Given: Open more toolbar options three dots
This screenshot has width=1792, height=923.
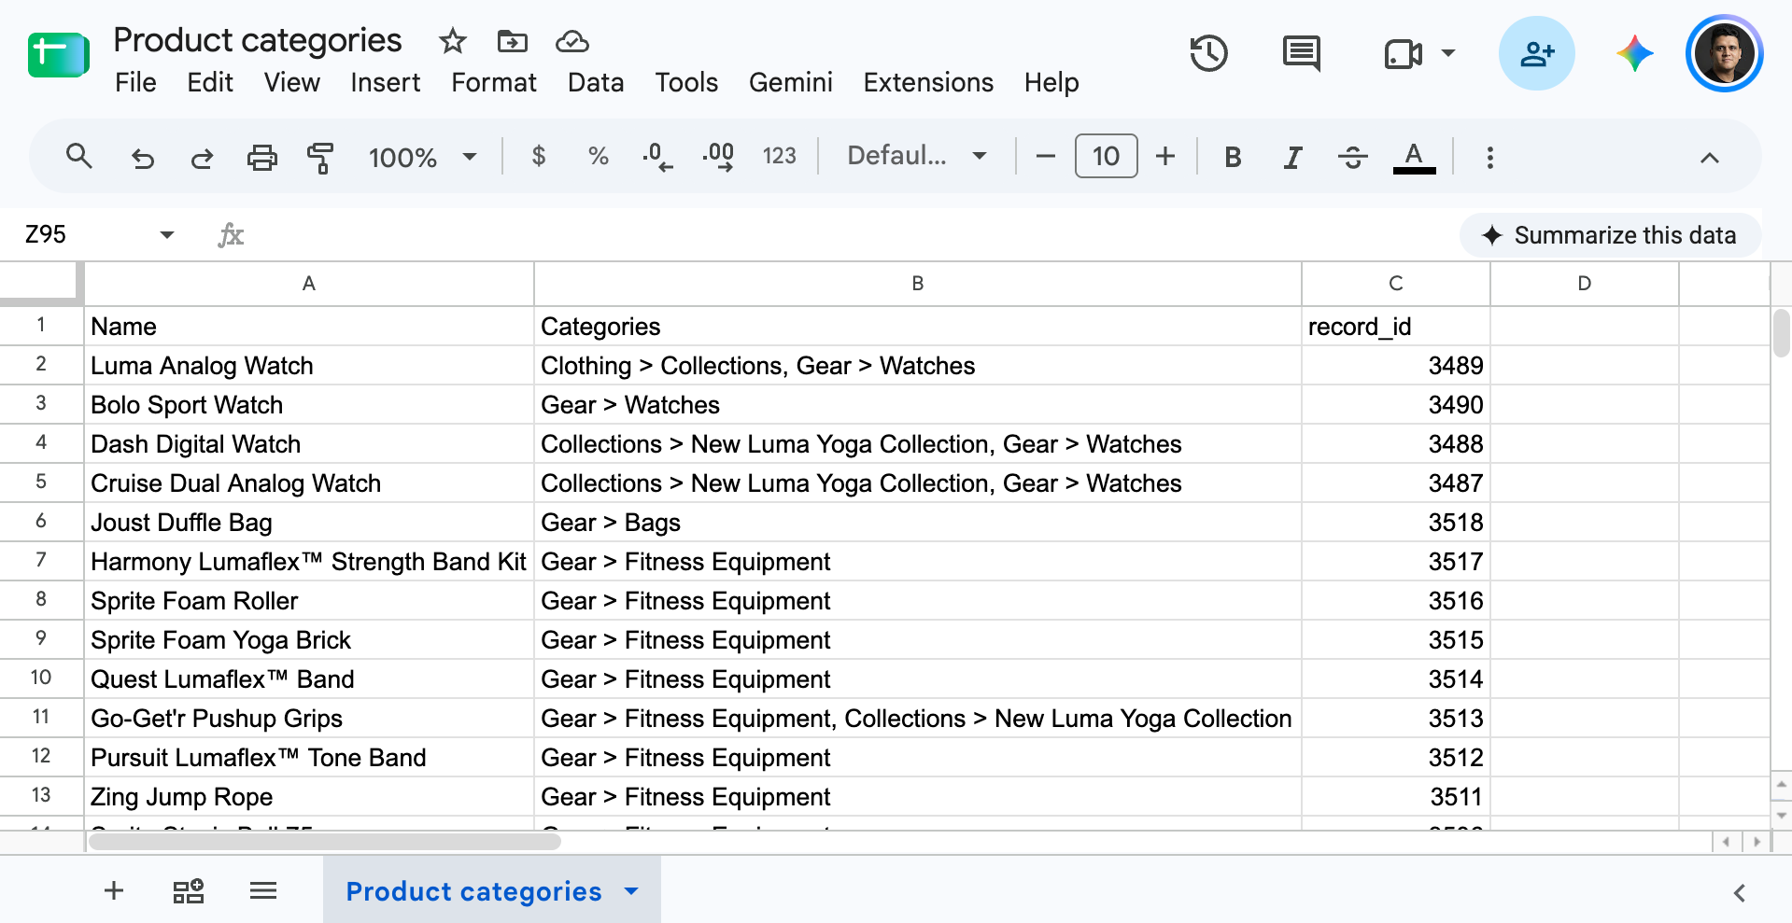Looking at the screenshot, I should 1490,158.
